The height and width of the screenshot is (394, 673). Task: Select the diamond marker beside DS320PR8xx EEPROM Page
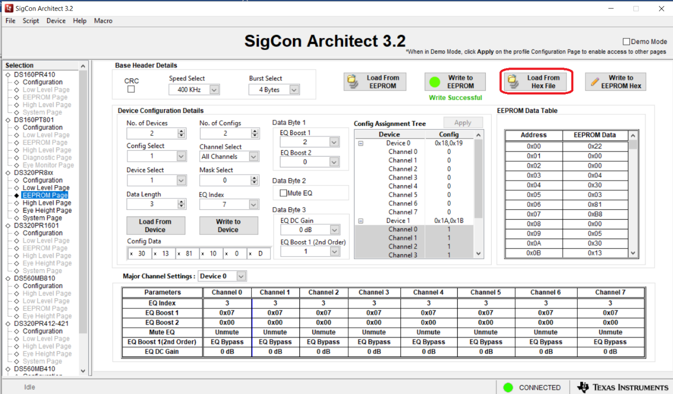click(17, 195)
